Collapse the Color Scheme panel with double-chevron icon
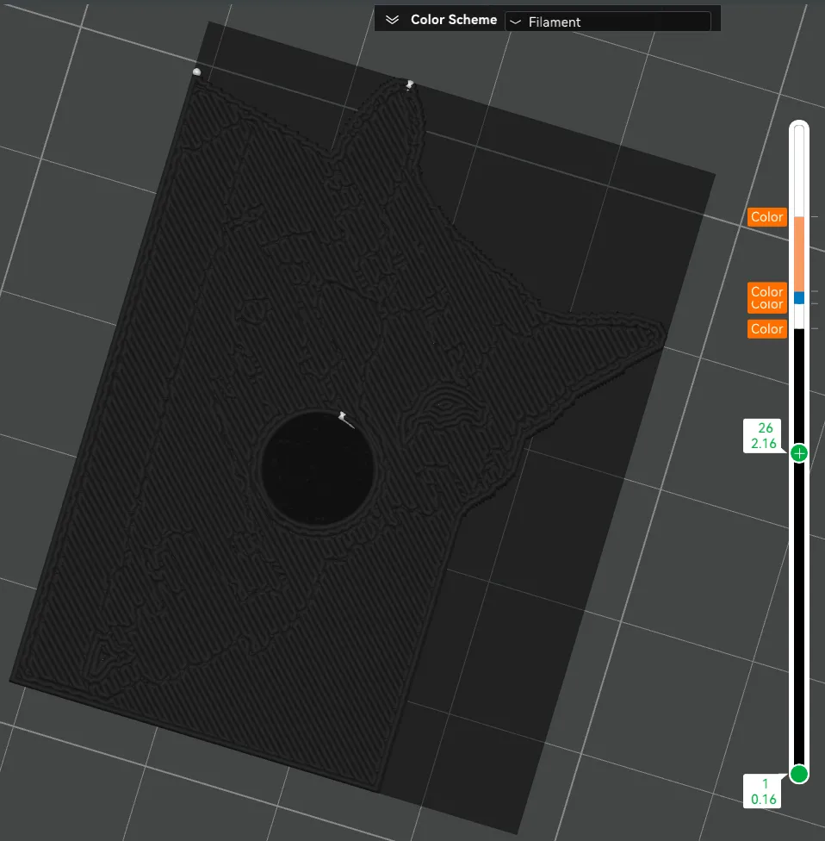The image size is (825, 841). pos(392,20)
